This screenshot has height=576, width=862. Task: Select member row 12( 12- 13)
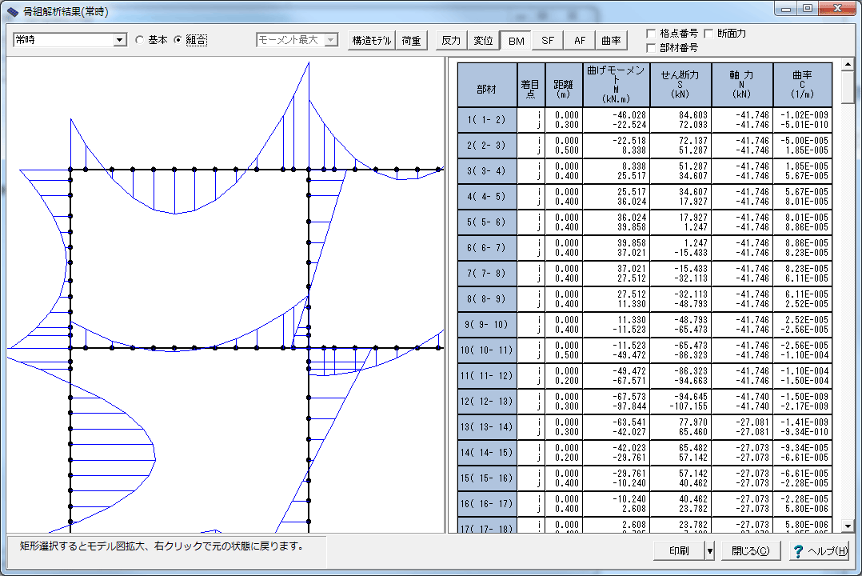tap(487, 401)
